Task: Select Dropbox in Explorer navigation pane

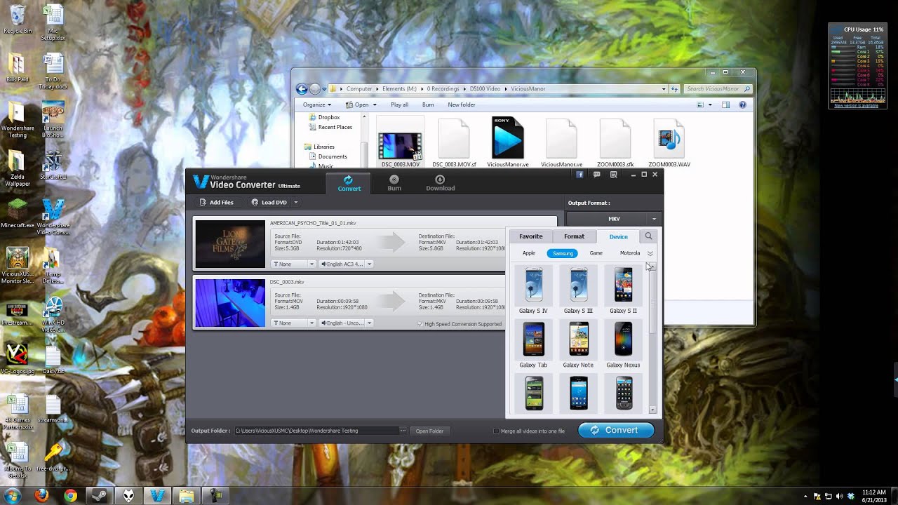Action: point(328,118)
